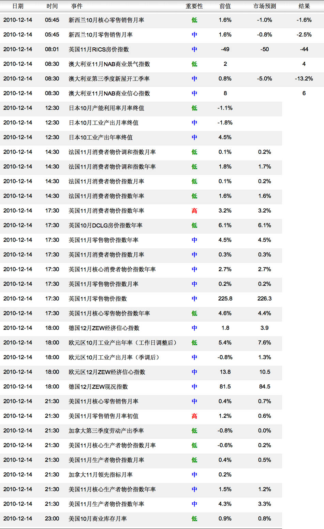
Task: Select event 美国11月零售销售月率初值
Action: tap(103, 416)
